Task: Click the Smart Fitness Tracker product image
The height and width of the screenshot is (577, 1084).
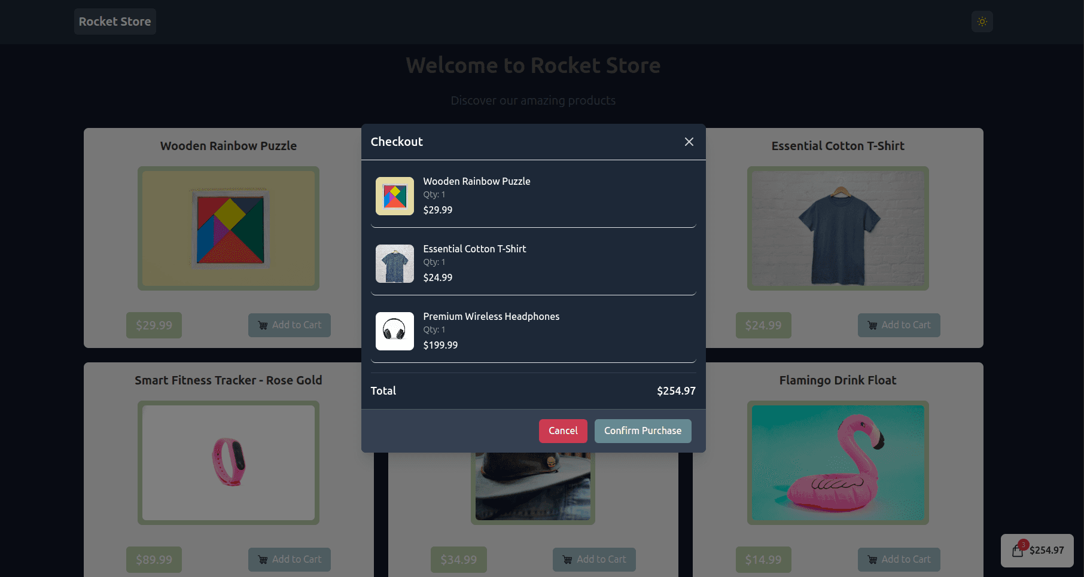Action: [229, 463]
